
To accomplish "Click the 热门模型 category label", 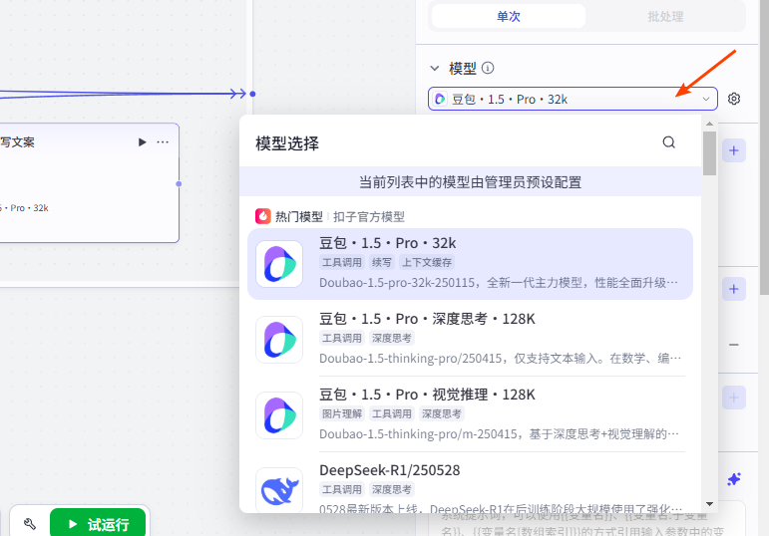I will point(298,216).
